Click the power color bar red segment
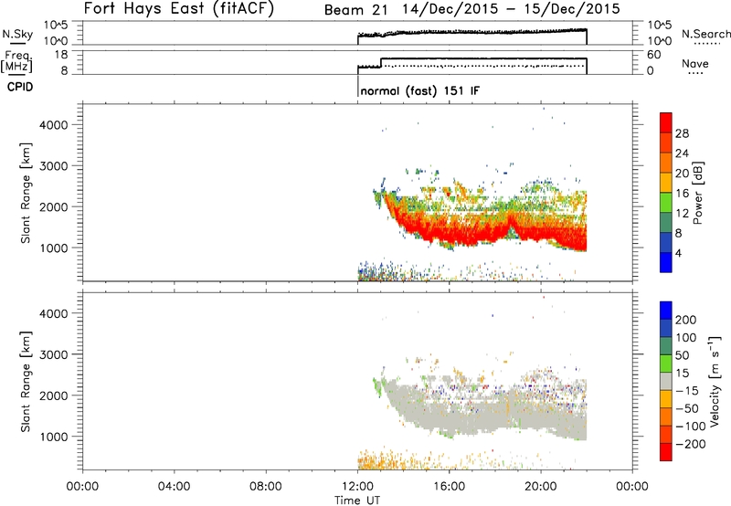731x506 pixels. pyautogui.click(x=666, y=123)
